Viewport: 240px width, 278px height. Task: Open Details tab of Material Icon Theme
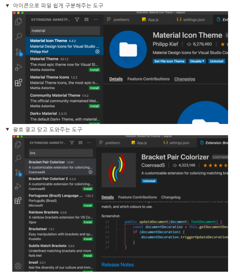(116, 79)
